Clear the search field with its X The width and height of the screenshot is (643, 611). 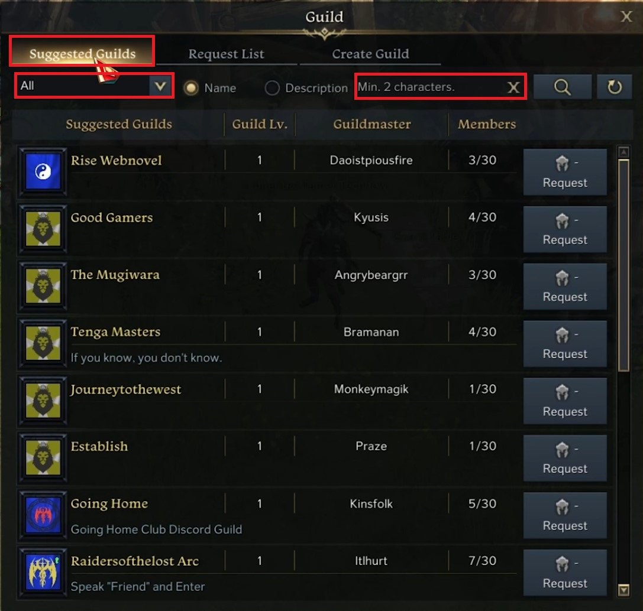(513, 87)
